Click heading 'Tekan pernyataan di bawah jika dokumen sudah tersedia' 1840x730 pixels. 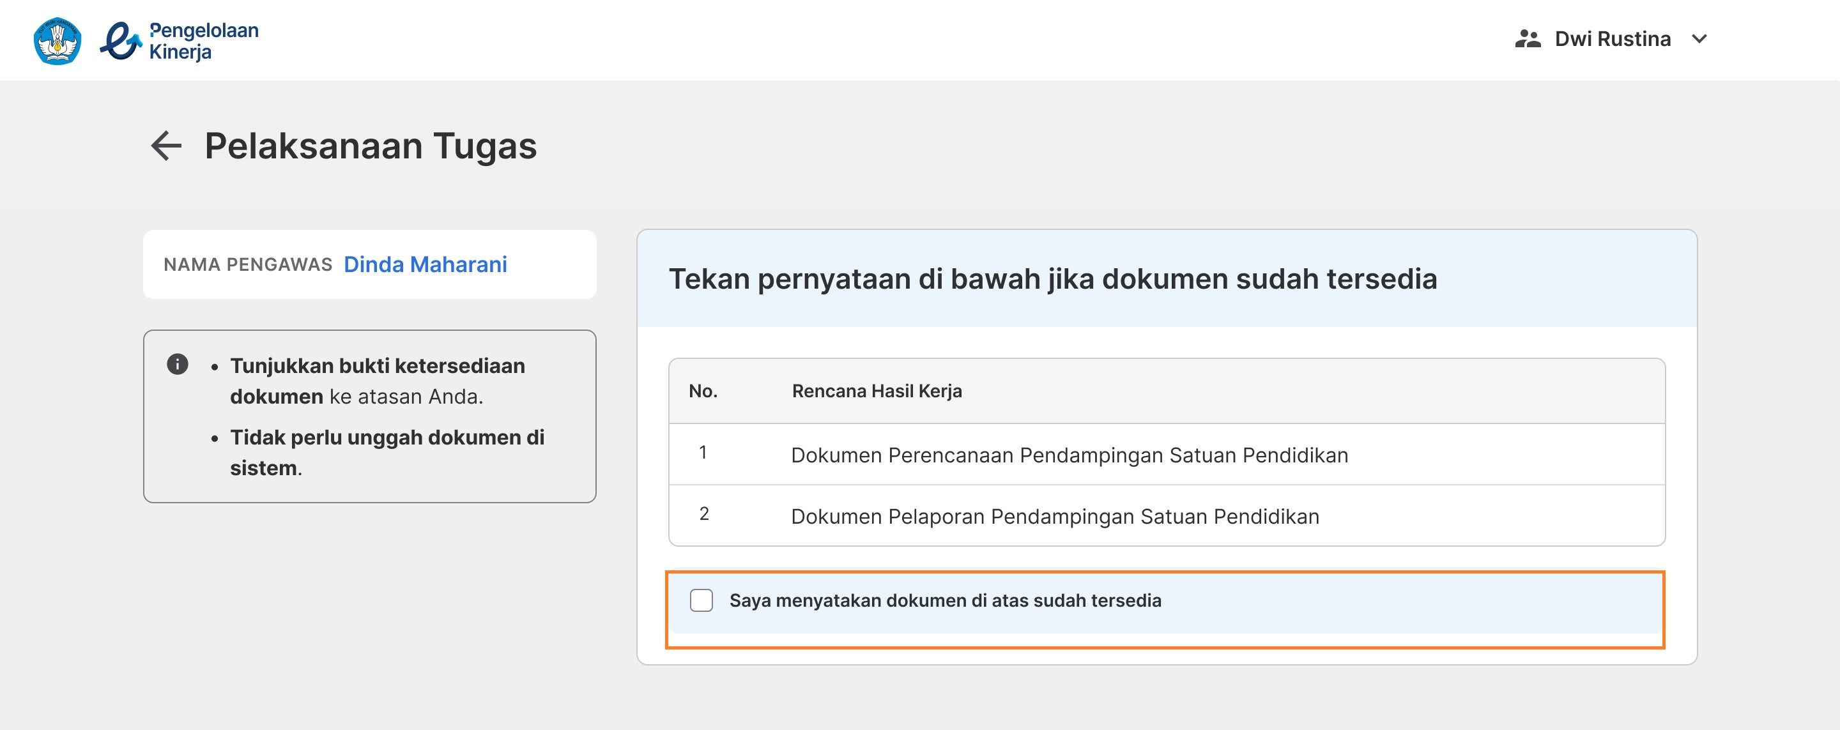pyautogui.click(x=1053, y=278)
